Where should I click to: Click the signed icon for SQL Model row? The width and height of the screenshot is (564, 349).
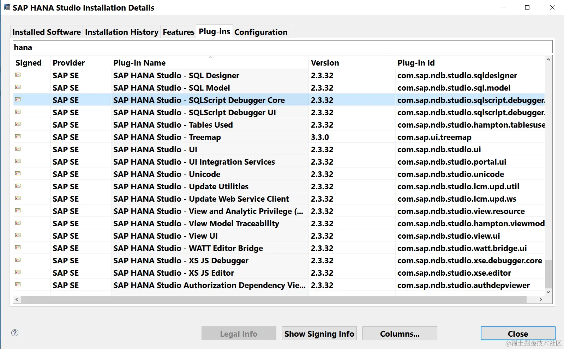[18, 87]
